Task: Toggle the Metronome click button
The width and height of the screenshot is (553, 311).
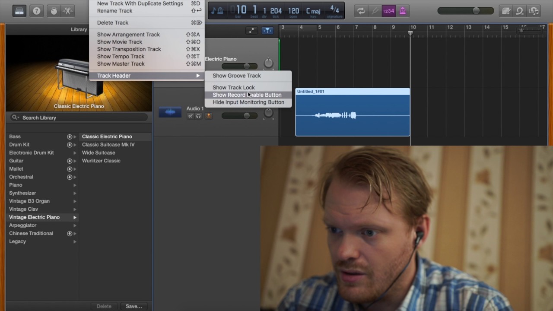Action: click(x=403, y=11)
